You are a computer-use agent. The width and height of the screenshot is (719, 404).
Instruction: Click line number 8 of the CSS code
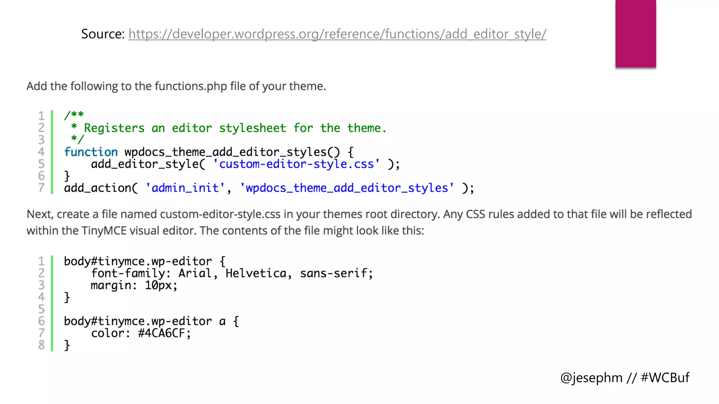(x=41, y=345)
